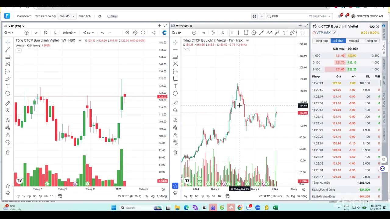The height and width of the screenshot is (219, 390).
Task: Toggle percent scale in right chart
Action: pyautogui.click(x=287, y=196)
